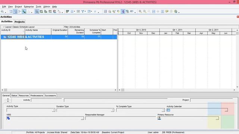Open the Timescale toolbar icon

click(78, 12)
